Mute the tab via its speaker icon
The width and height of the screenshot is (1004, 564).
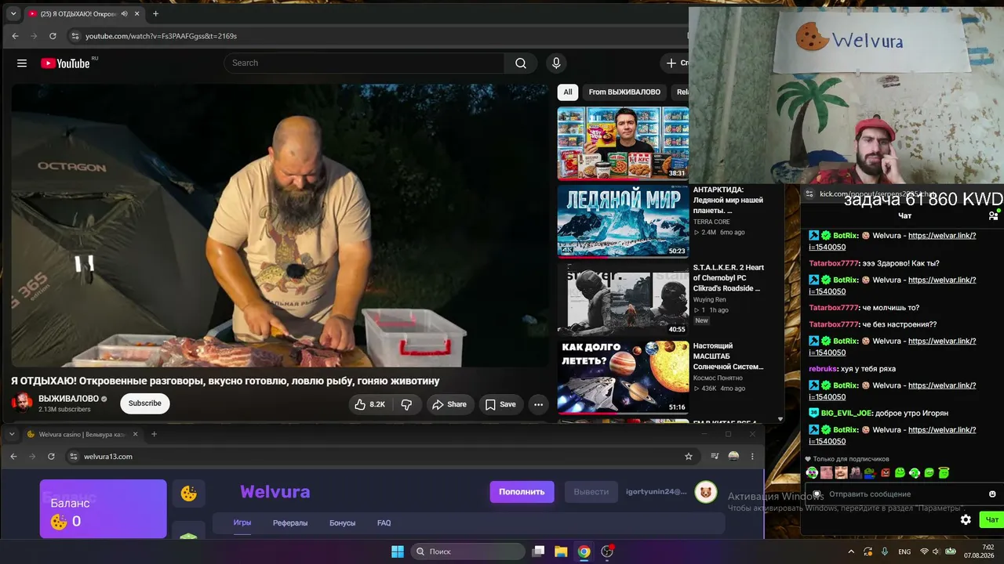pyautogui.click(x=123, y=14)
